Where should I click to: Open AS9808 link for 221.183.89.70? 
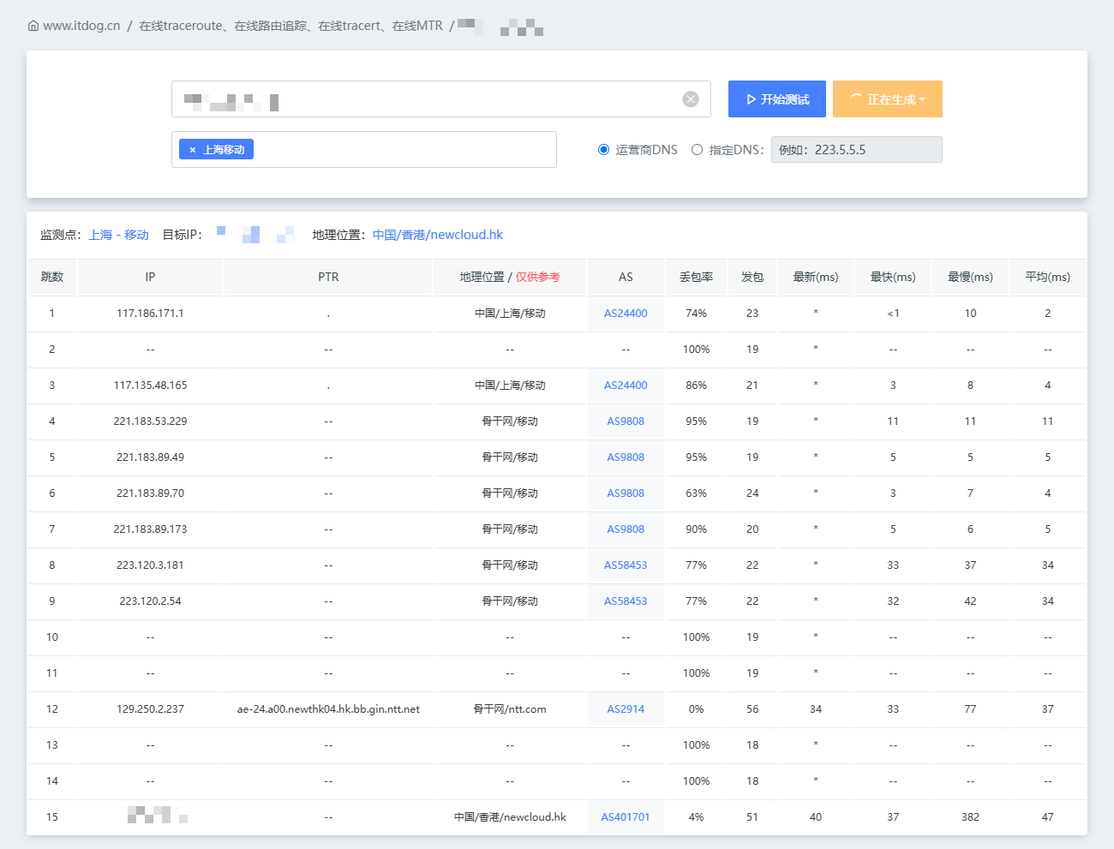pyautogui.click(x=626, y=493)
